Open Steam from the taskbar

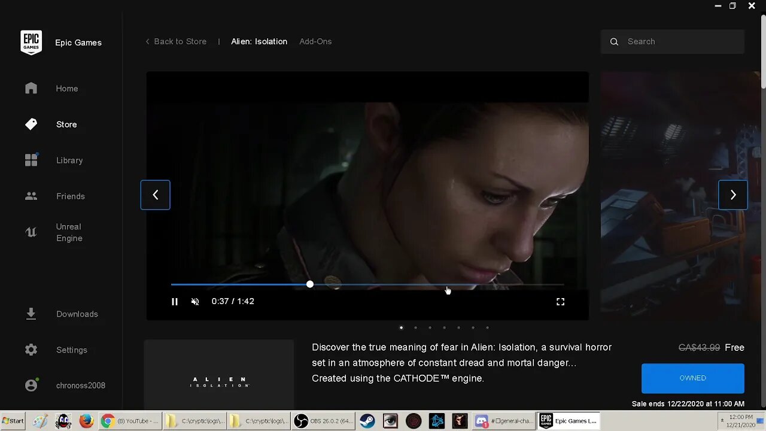[x=367, y=421]
